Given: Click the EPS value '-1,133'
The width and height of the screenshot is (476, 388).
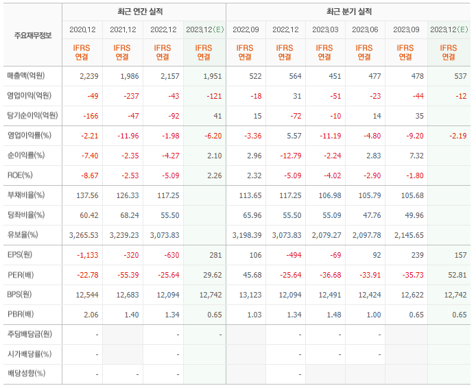Looking at the screenshot, I should pos(87,256).
